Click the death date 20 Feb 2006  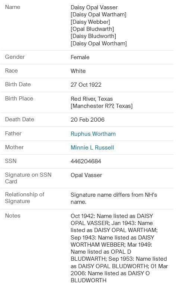[x=87, y=120]
